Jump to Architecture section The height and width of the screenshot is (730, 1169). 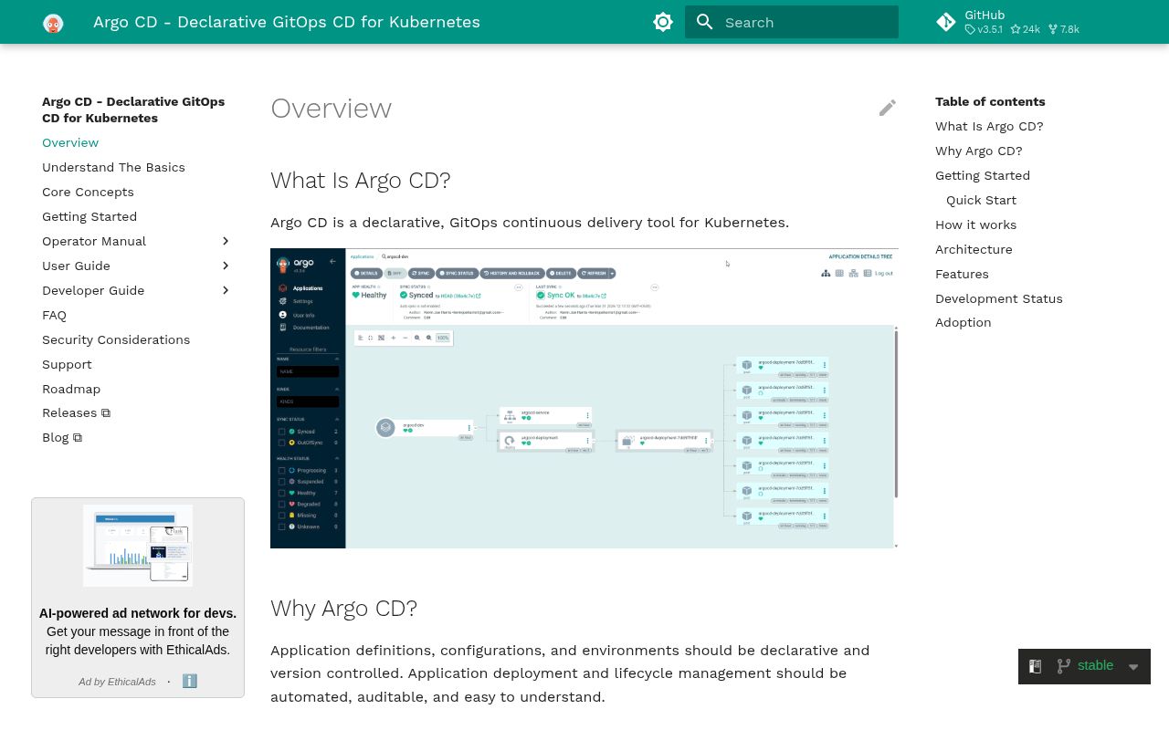pos(974,249)
